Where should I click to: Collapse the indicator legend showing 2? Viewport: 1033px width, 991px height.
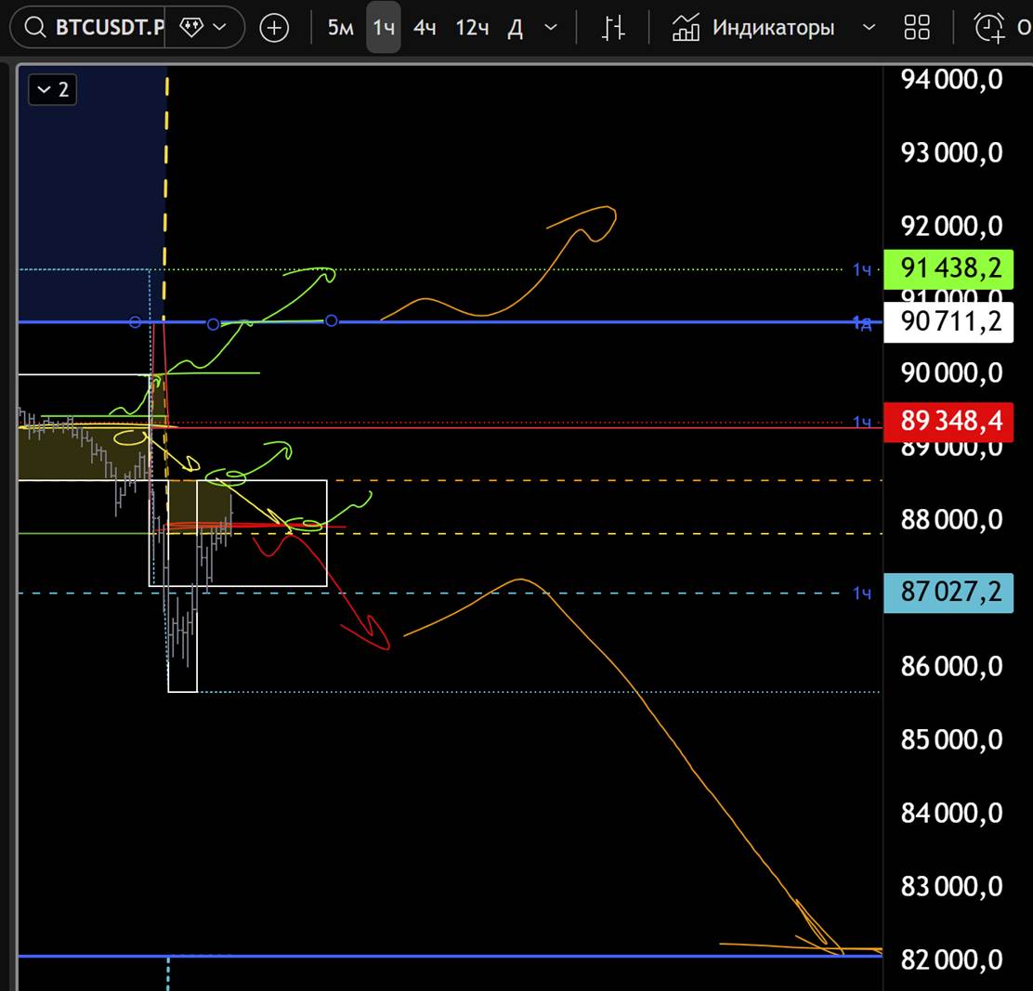pos(53,90)
